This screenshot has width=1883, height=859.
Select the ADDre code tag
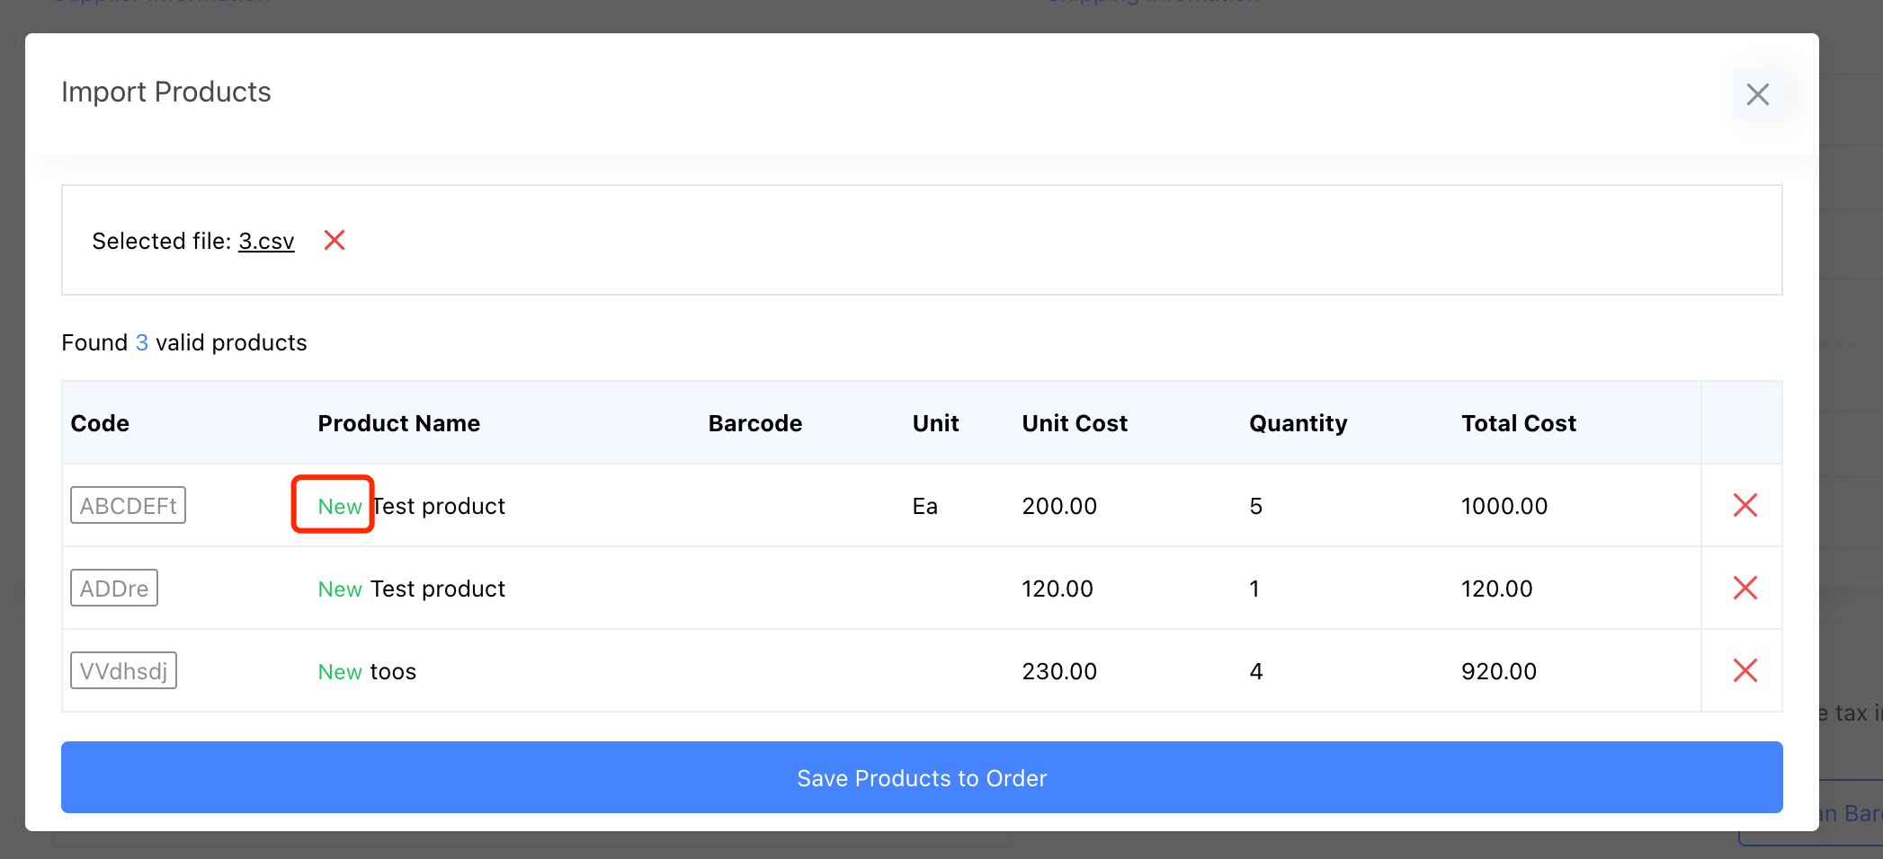pyautogui.click(x=114, y=589)
